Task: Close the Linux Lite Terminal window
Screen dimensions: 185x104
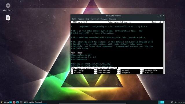Action: pos(163,16)
